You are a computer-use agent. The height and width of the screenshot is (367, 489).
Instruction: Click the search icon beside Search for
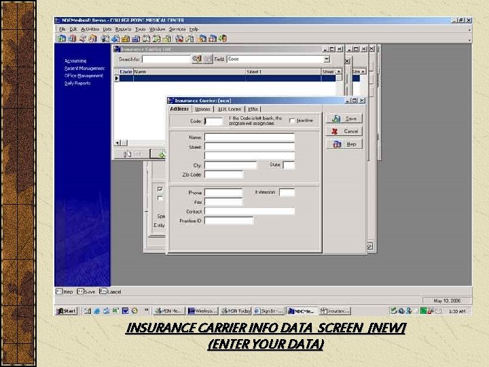click(x=196, y=58)
